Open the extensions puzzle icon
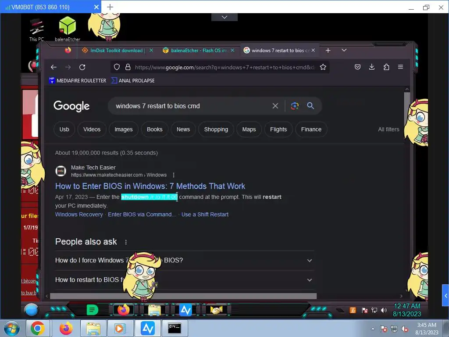The image size is (449, 337). pos(386,67)
